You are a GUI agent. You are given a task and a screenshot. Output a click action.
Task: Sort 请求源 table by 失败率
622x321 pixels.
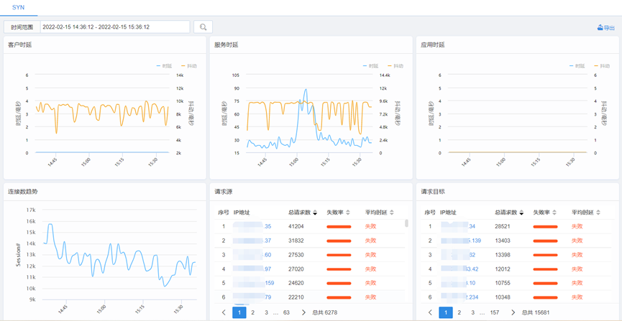[348, 213]
